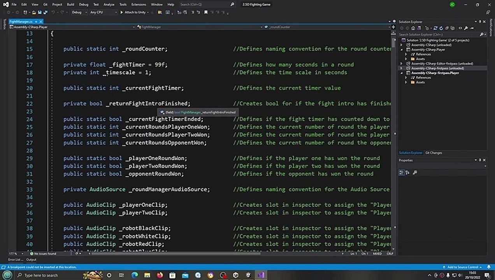The height and width of the screenshot is (280, 495).
Task: Open the Any CPU platform dropdown
Action: [x=103, y=12]
